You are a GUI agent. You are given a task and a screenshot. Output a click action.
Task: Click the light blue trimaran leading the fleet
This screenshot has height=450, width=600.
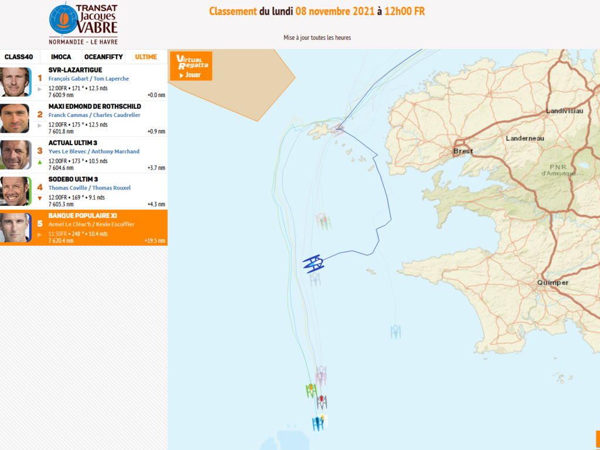[x=318, y=423]
